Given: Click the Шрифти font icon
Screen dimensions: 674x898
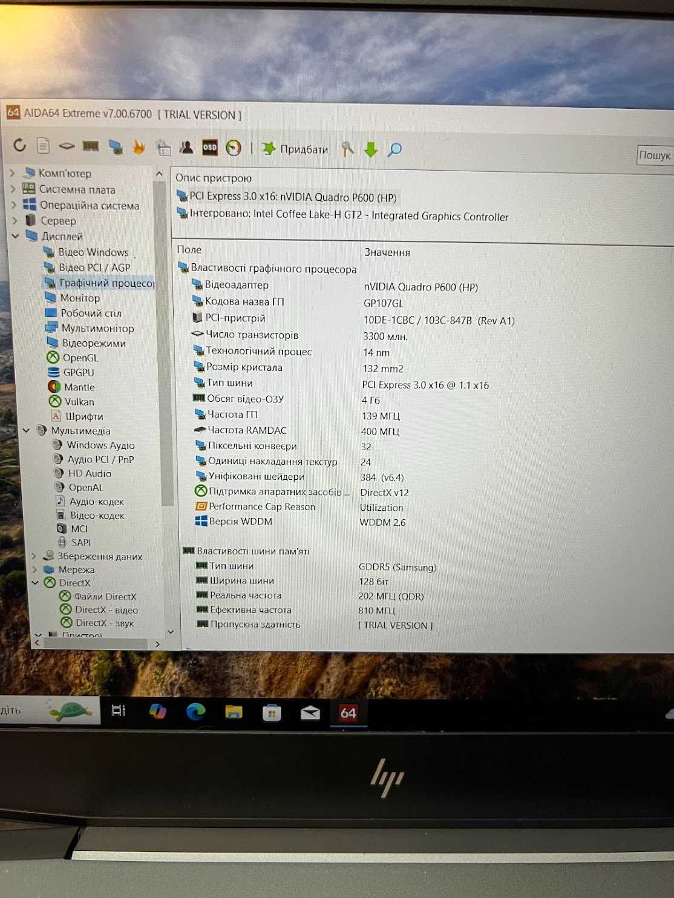Looking at the screenshot, I should pos(56,416).
